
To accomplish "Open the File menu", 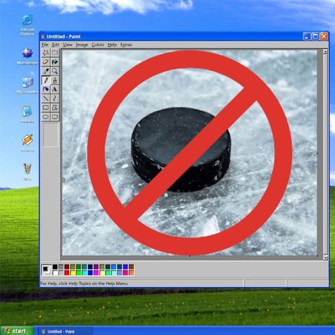I will (x=45, y=45).
